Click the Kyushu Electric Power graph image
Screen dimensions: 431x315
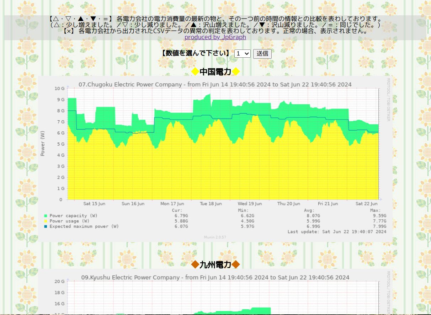click(215, 292)
